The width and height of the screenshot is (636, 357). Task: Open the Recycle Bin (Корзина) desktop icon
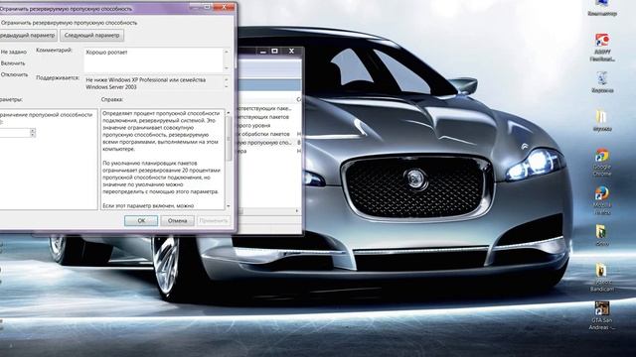pyautogui.click(x=602, y=82)
